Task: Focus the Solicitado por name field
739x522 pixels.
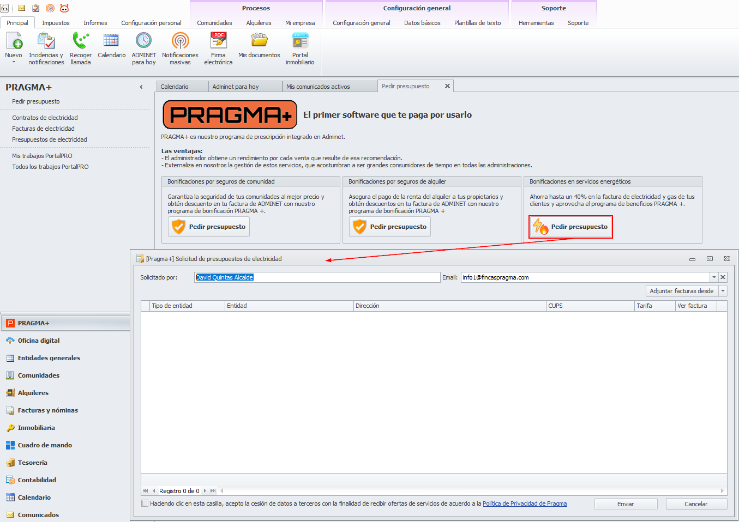Action: [317, 277]
